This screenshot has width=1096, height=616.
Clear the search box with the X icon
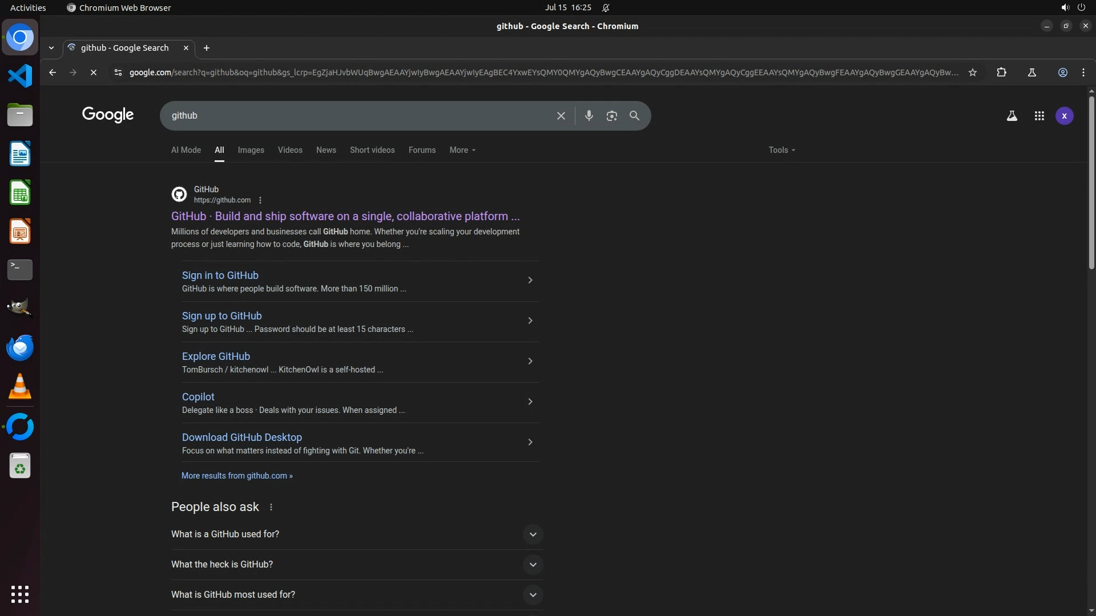tap(561, 116)
